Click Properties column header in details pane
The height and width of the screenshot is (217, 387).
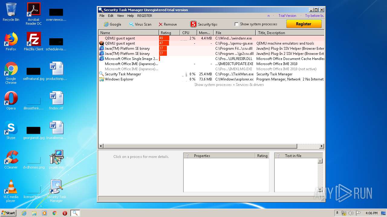[x=220, y=156]
